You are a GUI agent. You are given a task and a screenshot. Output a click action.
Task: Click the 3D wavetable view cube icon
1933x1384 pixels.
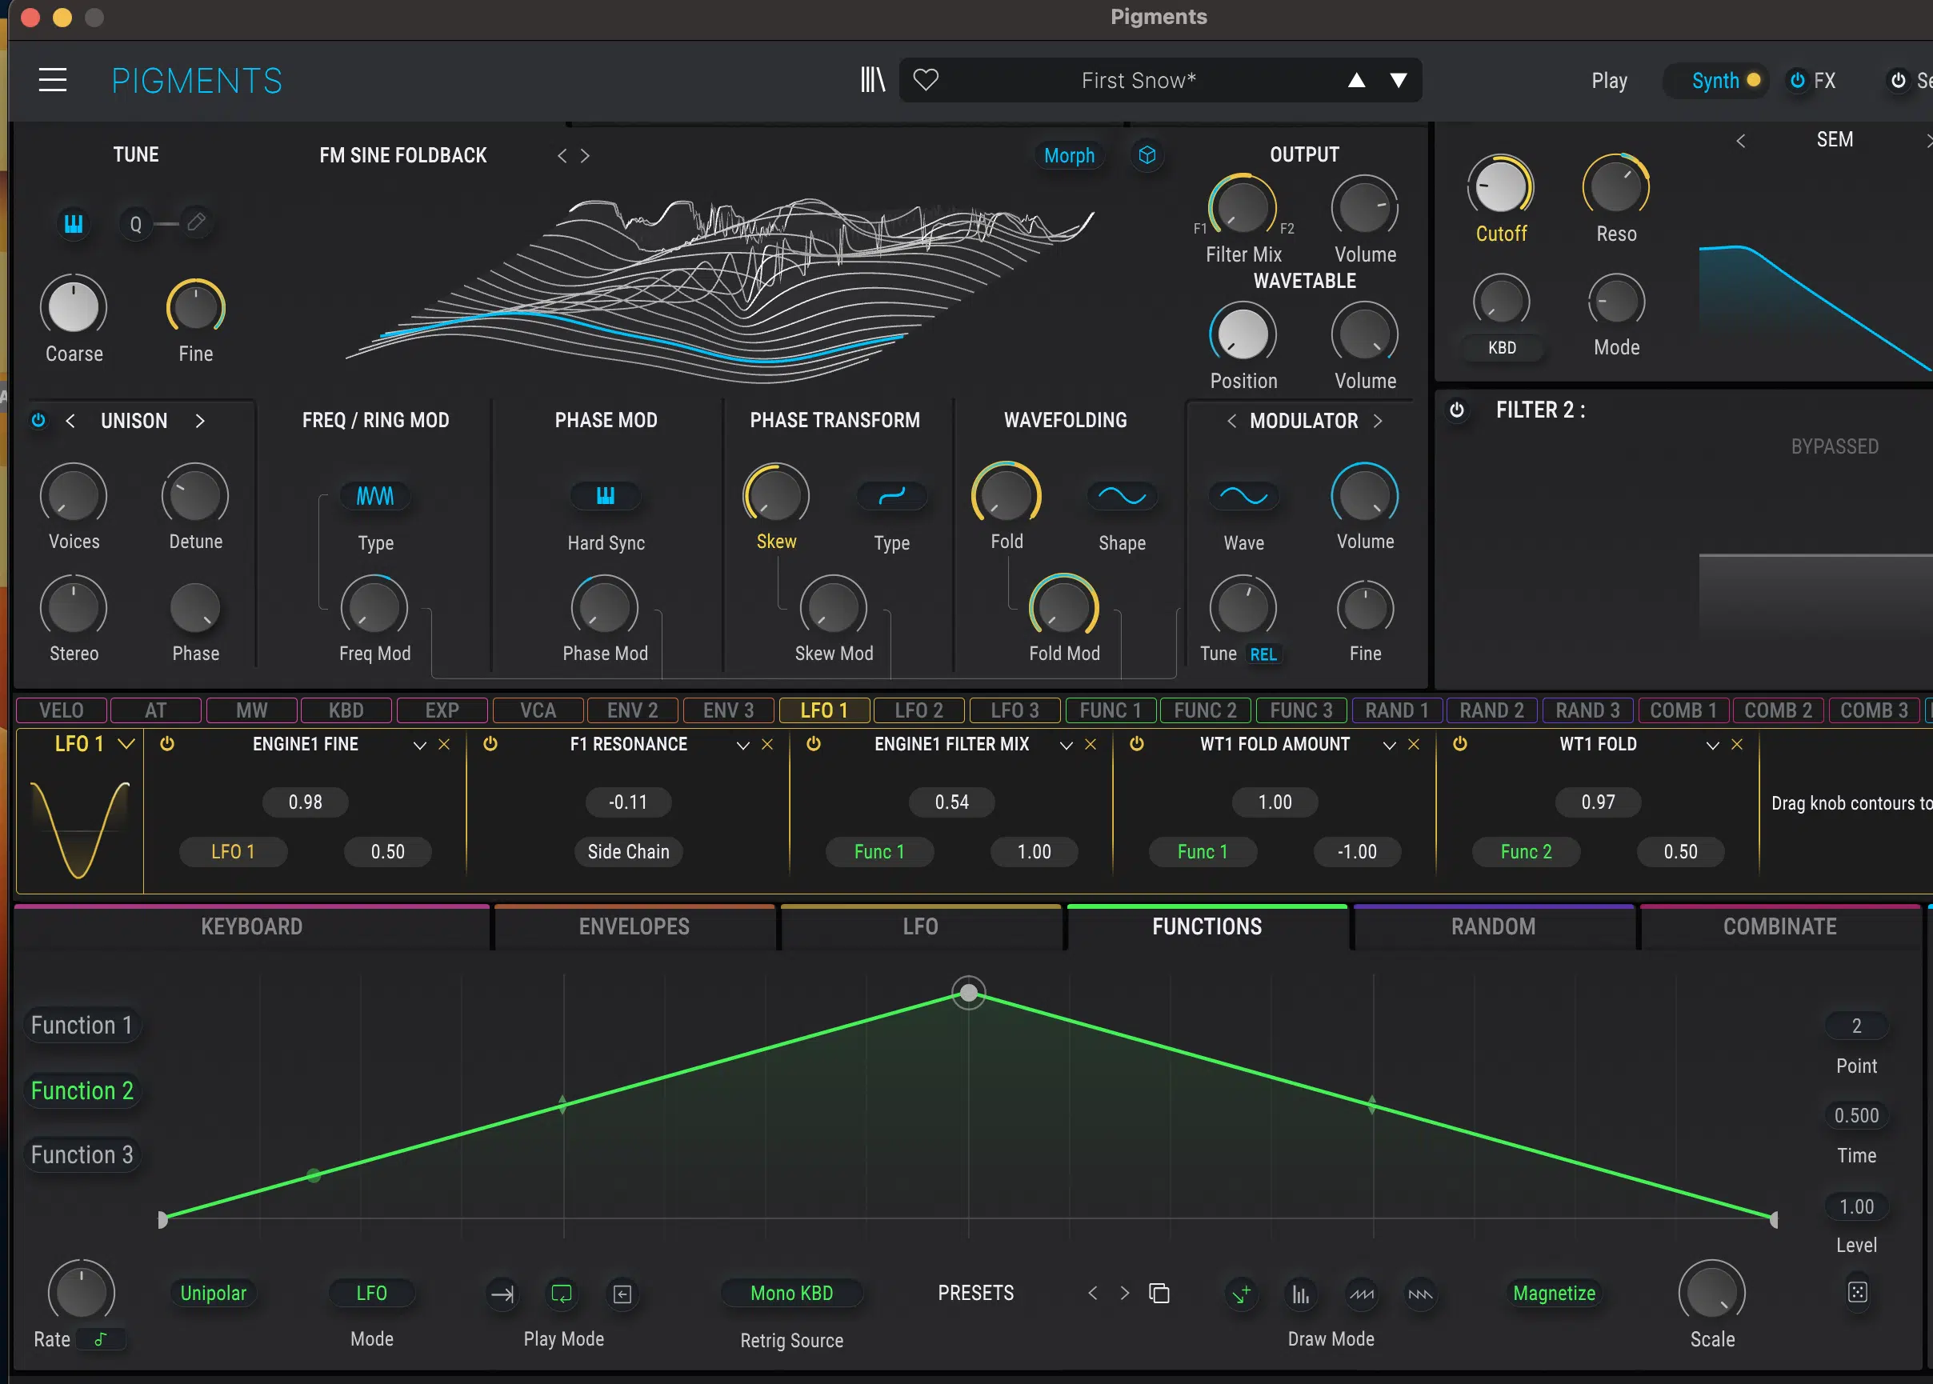pos(1147,155)
